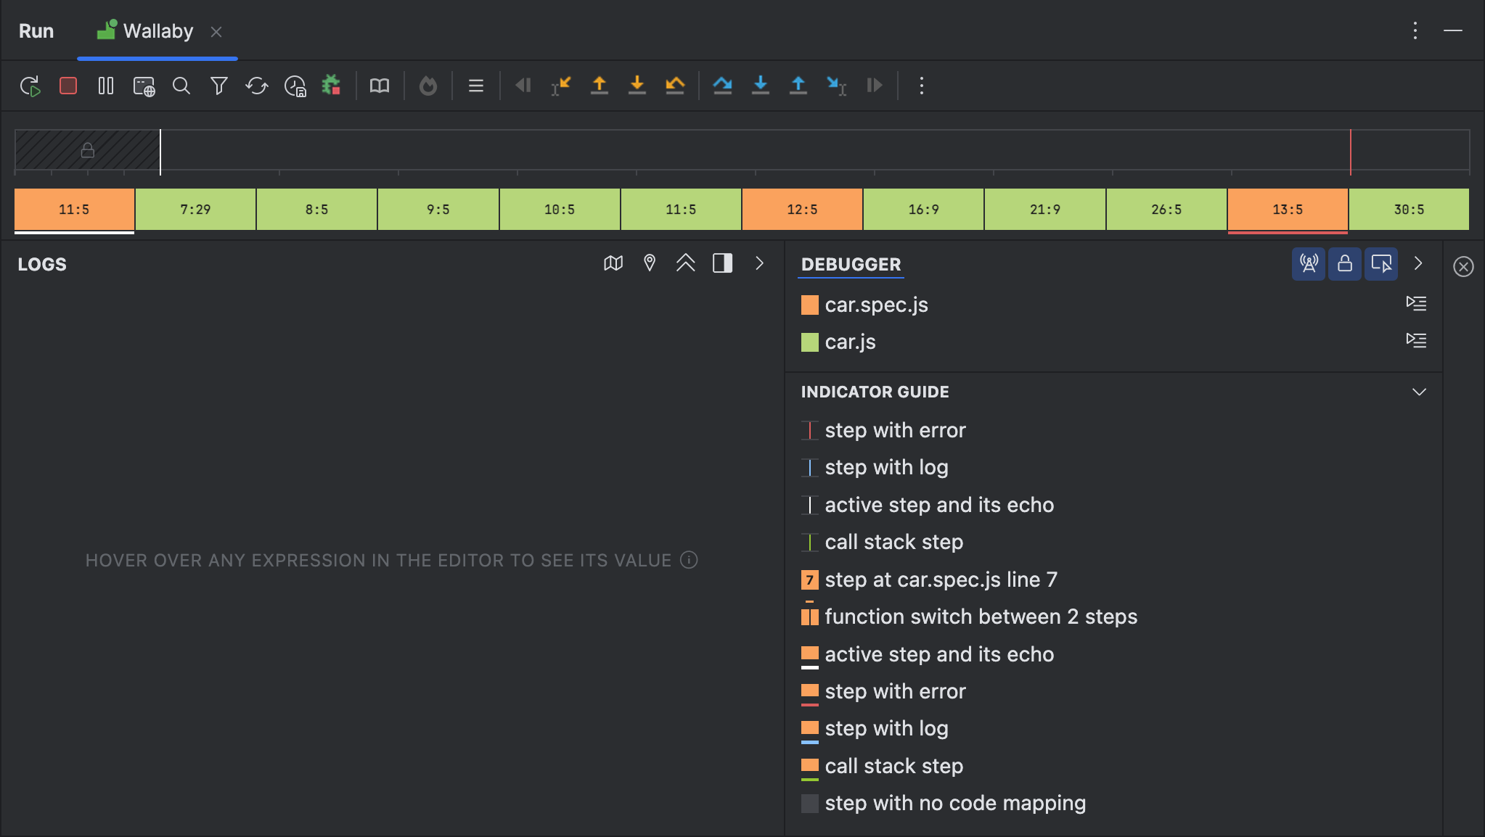Click the white active step marker
The height and width of the screenshot is (837, 1485).
160,152
